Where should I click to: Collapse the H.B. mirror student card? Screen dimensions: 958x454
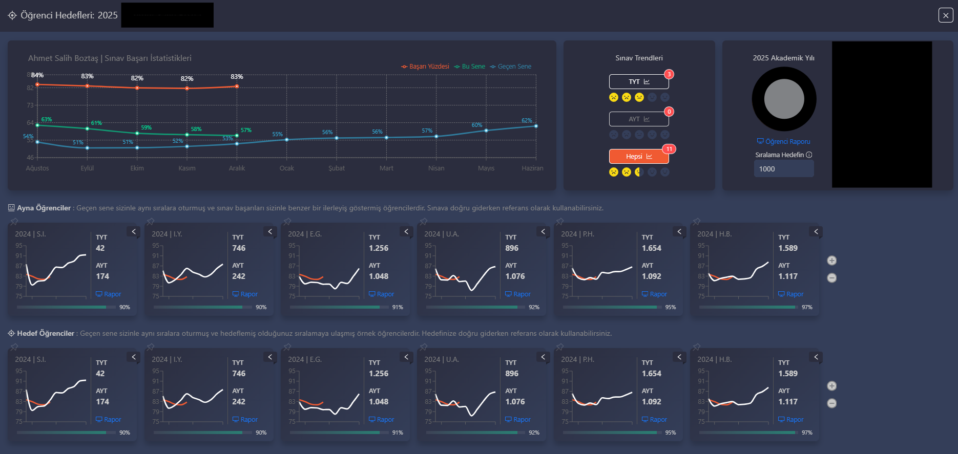(816, 232)
